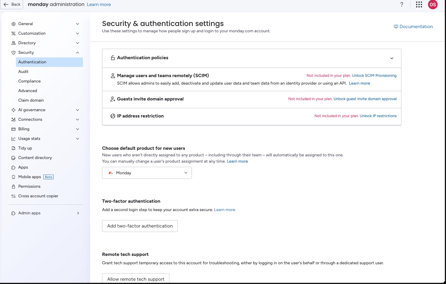Click the SCIM user icon
The image size is (446, 284).
(x=113, y=76)
